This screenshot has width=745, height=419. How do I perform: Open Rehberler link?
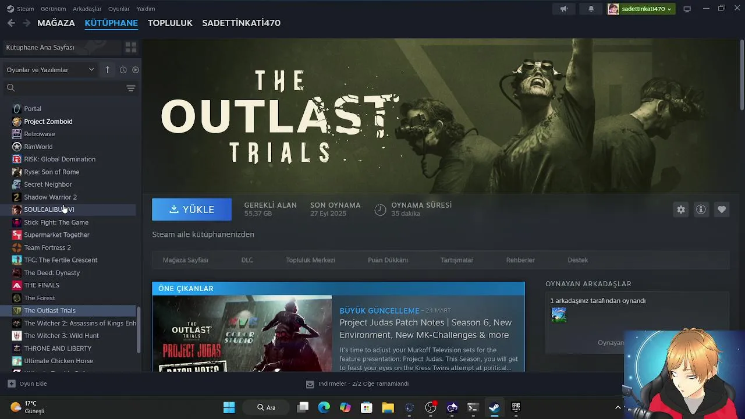(x=520, y=260)
